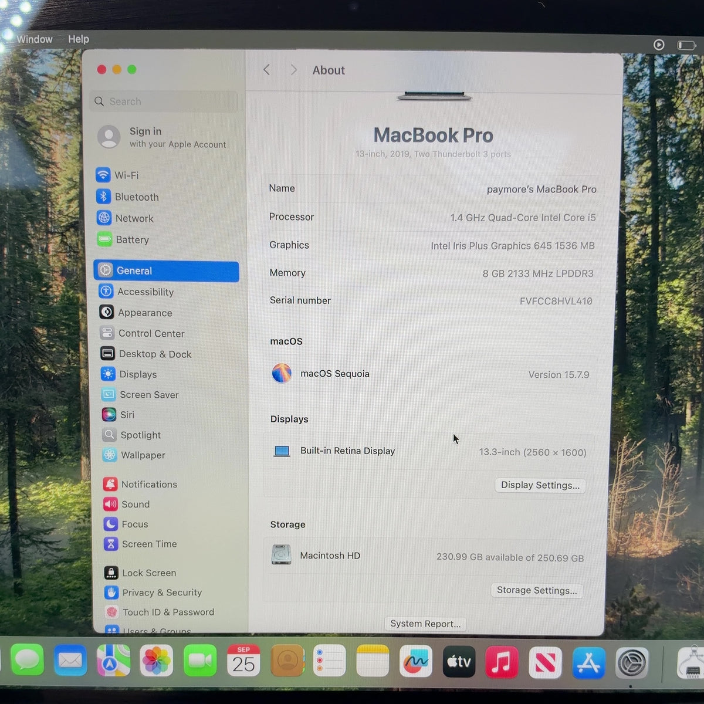Screen dimensions: 704x704
Task: Click the serial number FVFCC8HVL410
Action: 556,301
